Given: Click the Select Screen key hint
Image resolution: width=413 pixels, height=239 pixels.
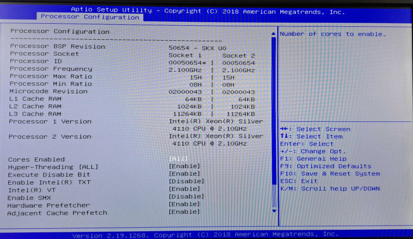Looking at the screenshot, I should (315, 129).
